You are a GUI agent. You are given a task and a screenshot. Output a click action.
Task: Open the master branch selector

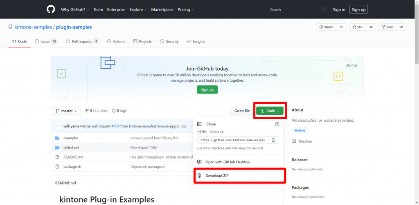click(66, 111)
